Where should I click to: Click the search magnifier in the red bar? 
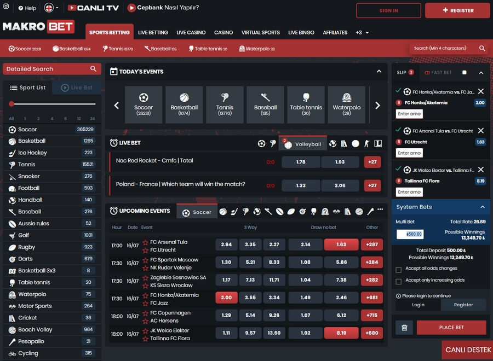[482, 48]
